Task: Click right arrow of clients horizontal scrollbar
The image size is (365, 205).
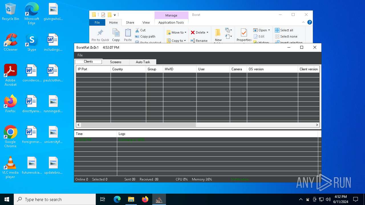Action: [317, 125]
